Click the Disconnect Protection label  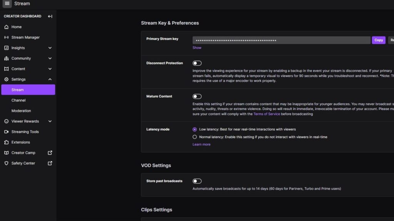pos(165,63)
